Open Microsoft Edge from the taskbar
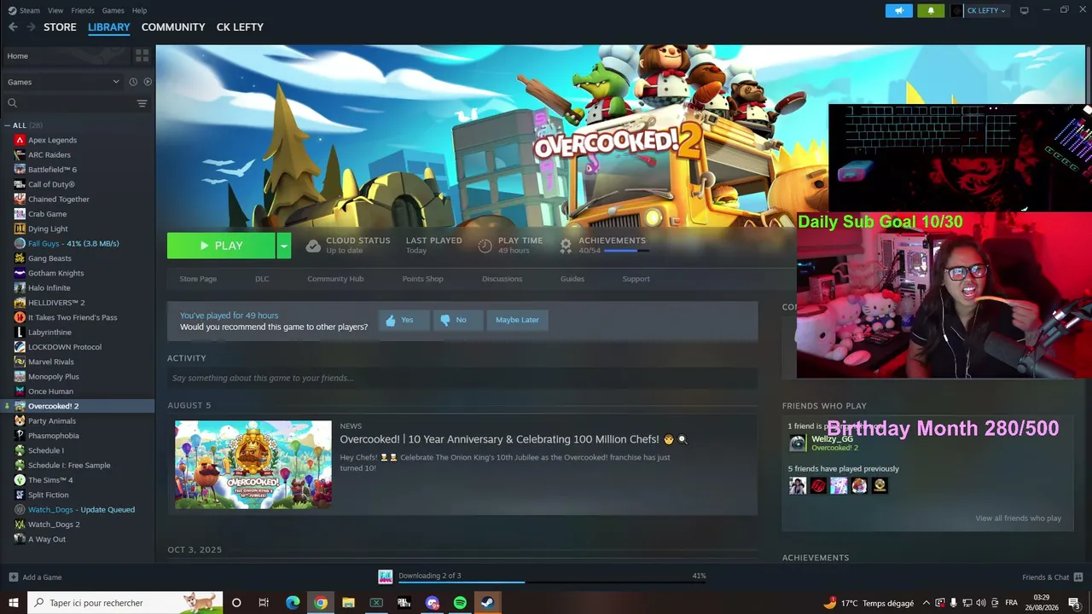 click(293, 603)
